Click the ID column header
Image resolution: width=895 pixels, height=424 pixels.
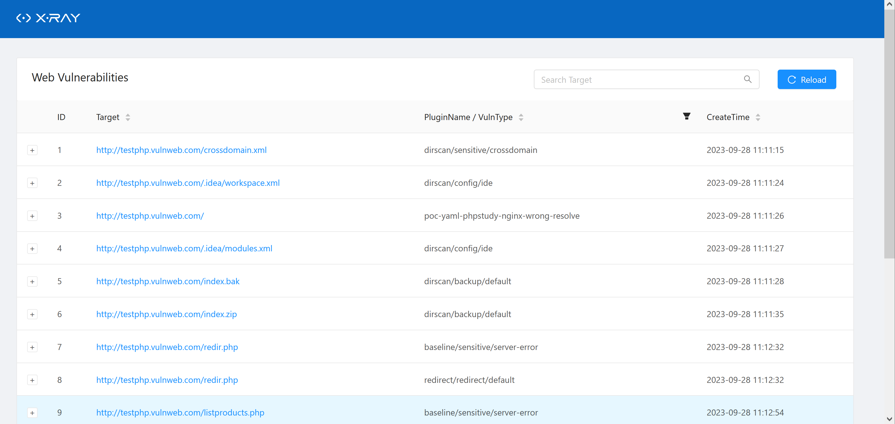click(61, 117)
